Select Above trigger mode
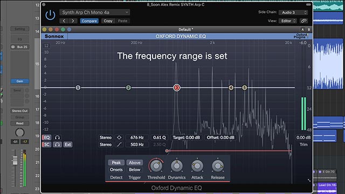 pos(134,163)
